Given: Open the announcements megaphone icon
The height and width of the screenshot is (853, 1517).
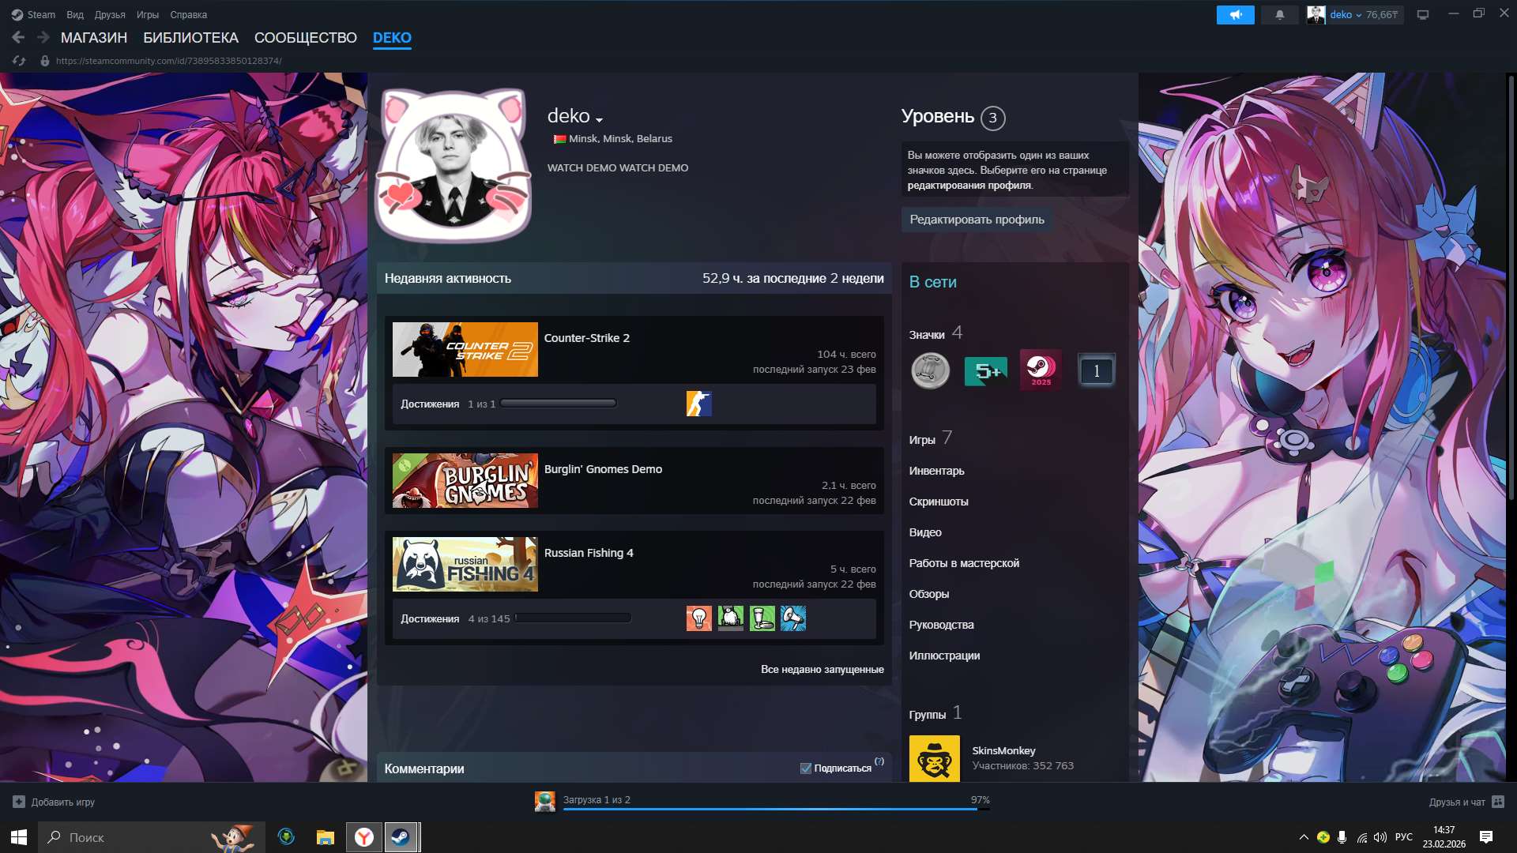Looking at the screenshot, I should pyautogui.click(x=1235, y=14).
